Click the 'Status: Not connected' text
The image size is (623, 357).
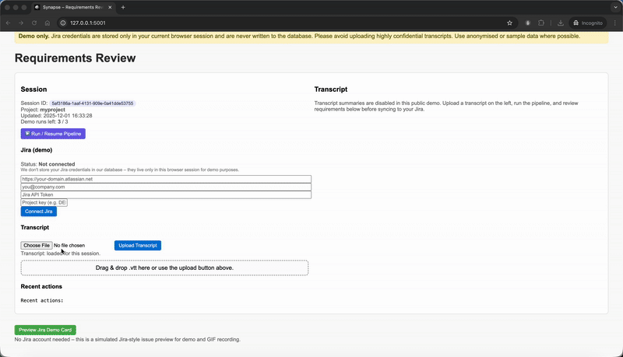pos(48,164)
